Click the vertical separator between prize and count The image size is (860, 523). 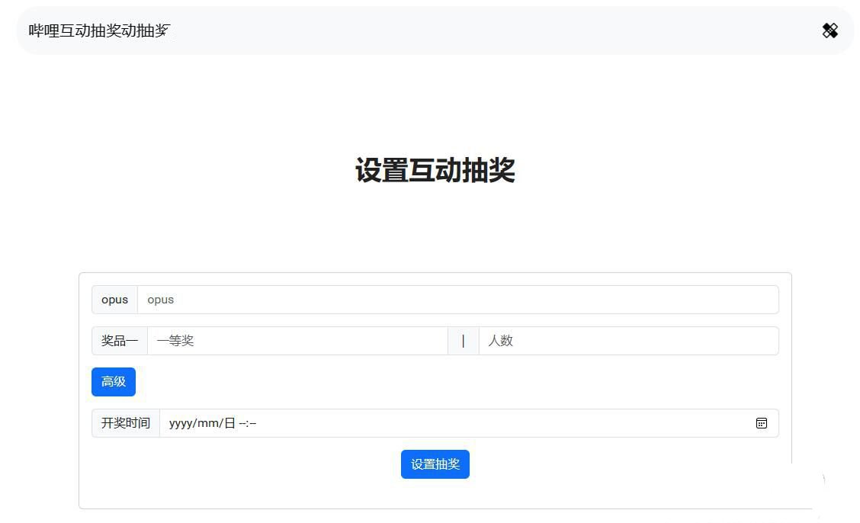coord(464,341)
